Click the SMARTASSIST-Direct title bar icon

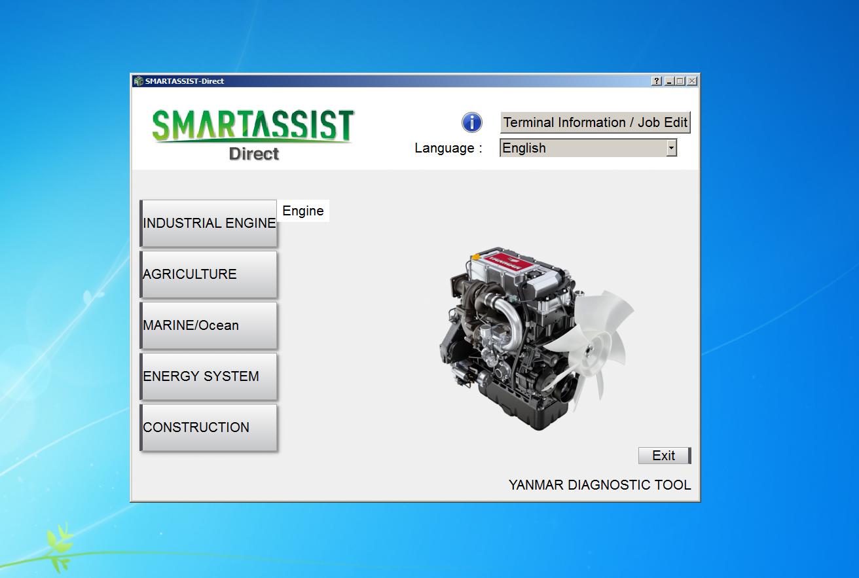139,81
